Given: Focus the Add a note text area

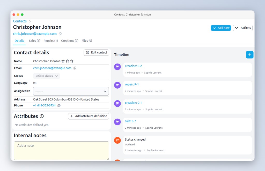Looking at the screenshot, I should point(61,151).
